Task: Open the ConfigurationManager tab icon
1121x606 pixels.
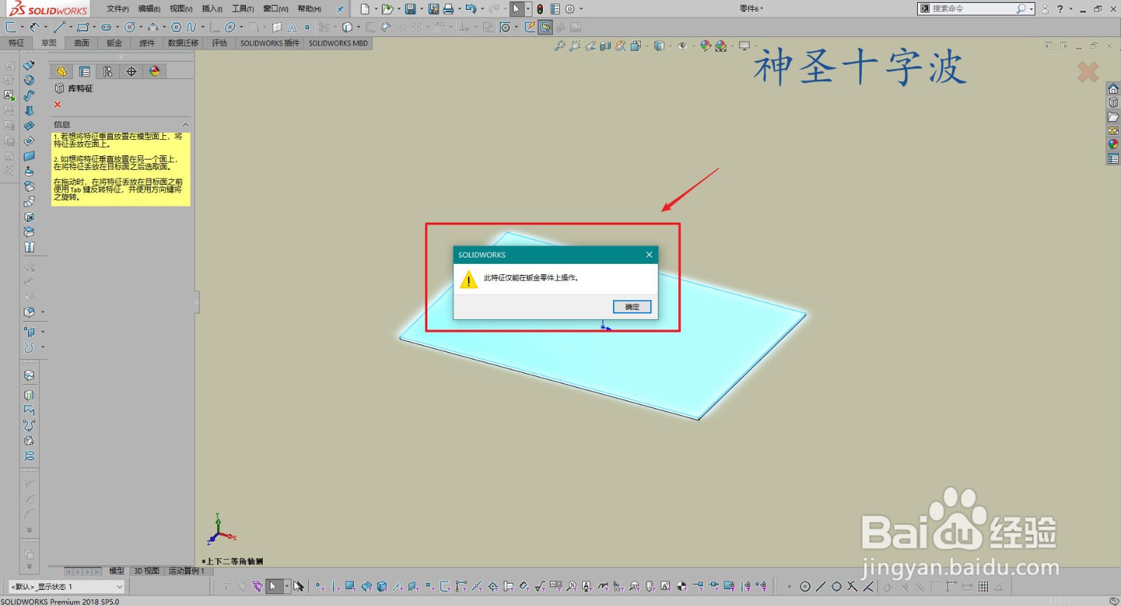Action: (x=108, y=71)
